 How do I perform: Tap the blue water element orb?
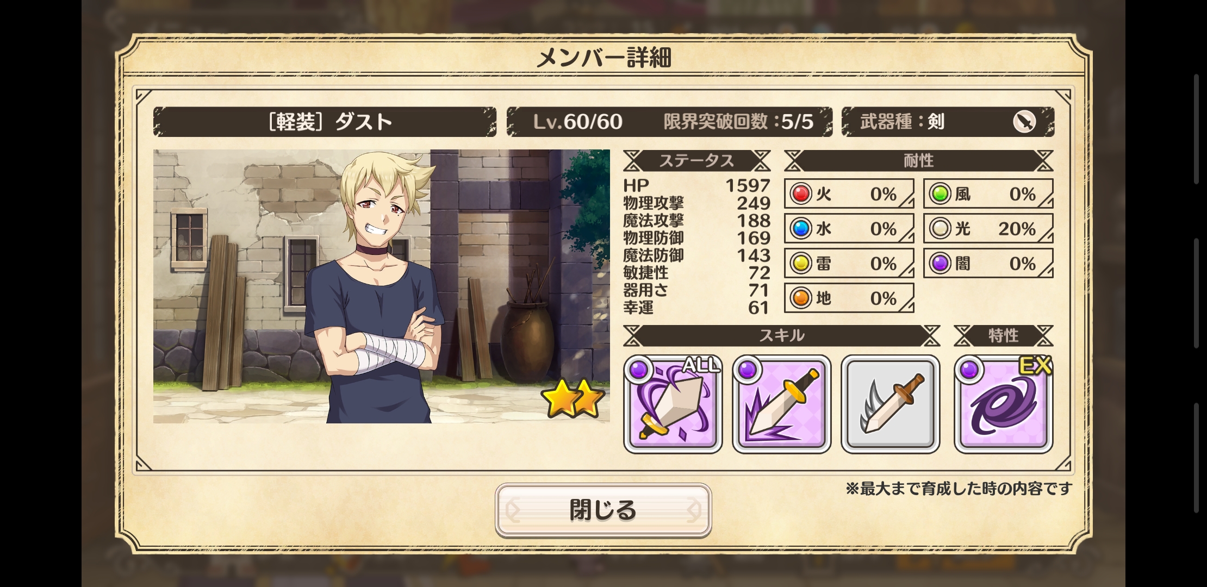click(x=801, y=228)
